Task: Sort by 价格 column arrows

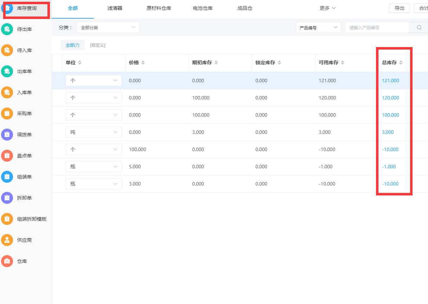Action: [x=143, y=63]
